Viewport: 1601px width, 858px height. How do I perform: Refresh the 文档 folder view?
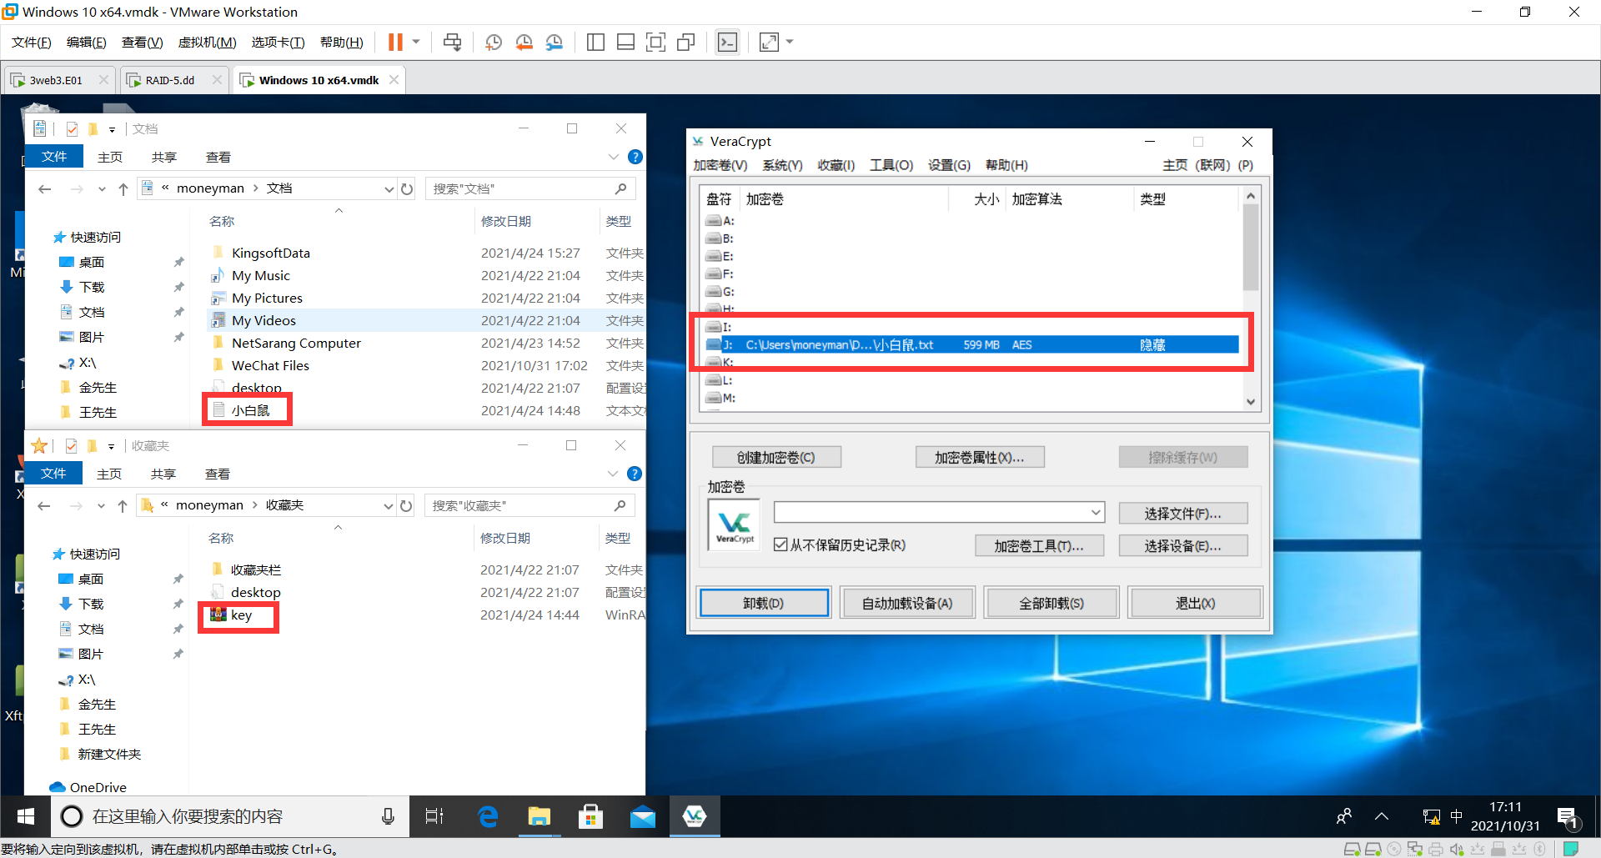point(407,189)
